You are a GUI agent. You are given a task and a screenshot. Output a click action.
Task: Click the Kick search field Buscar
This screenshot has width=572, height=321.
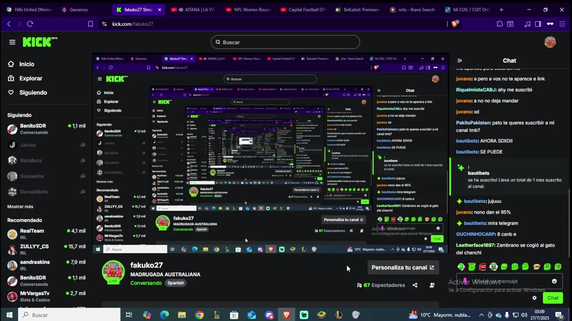285,42
